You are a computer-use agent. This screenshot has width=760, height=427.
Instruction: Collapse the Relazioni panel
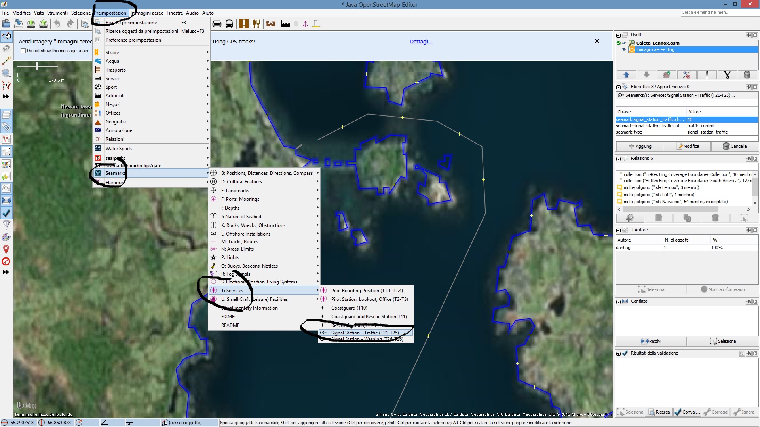click(618, 159)
